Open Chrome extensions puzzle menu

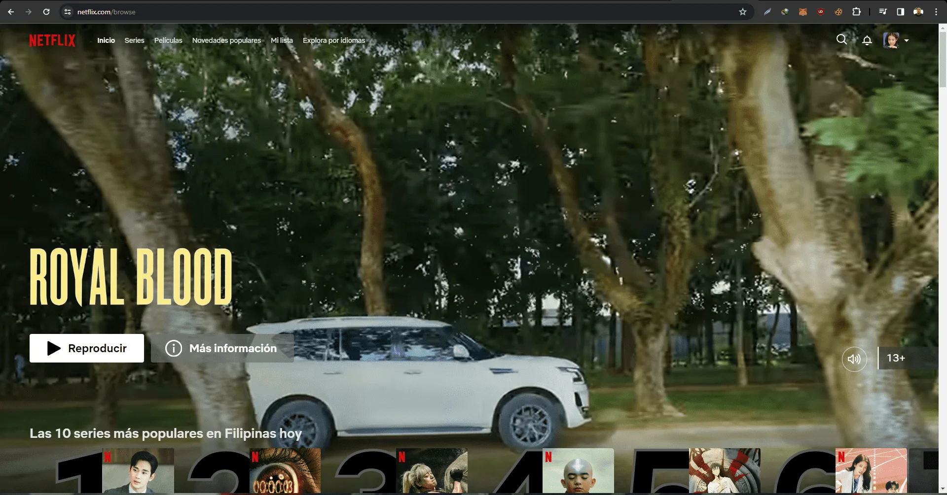pyautogui.click(x=857, y=12)
